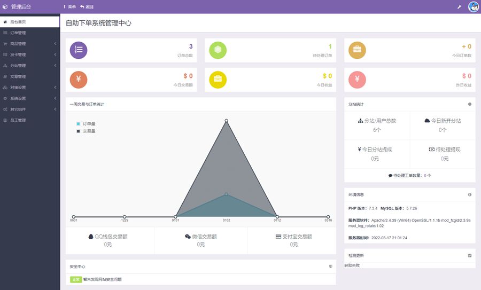
Task: Click the check icon in the 检测更新 panel header
Action: click(470, 255)
